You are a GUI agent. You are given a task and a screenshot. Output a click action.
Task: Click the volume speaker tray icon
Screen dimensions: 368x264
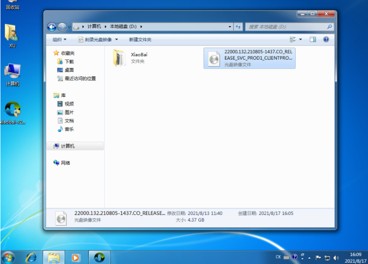pyautogui.click(x=336, y=257)
